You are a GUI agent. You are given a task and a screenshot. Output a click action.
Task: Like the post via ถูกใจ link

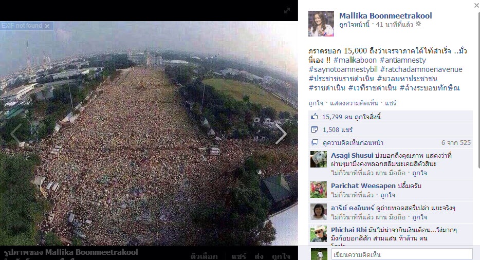pyautogui.click(x=316, y=103)
